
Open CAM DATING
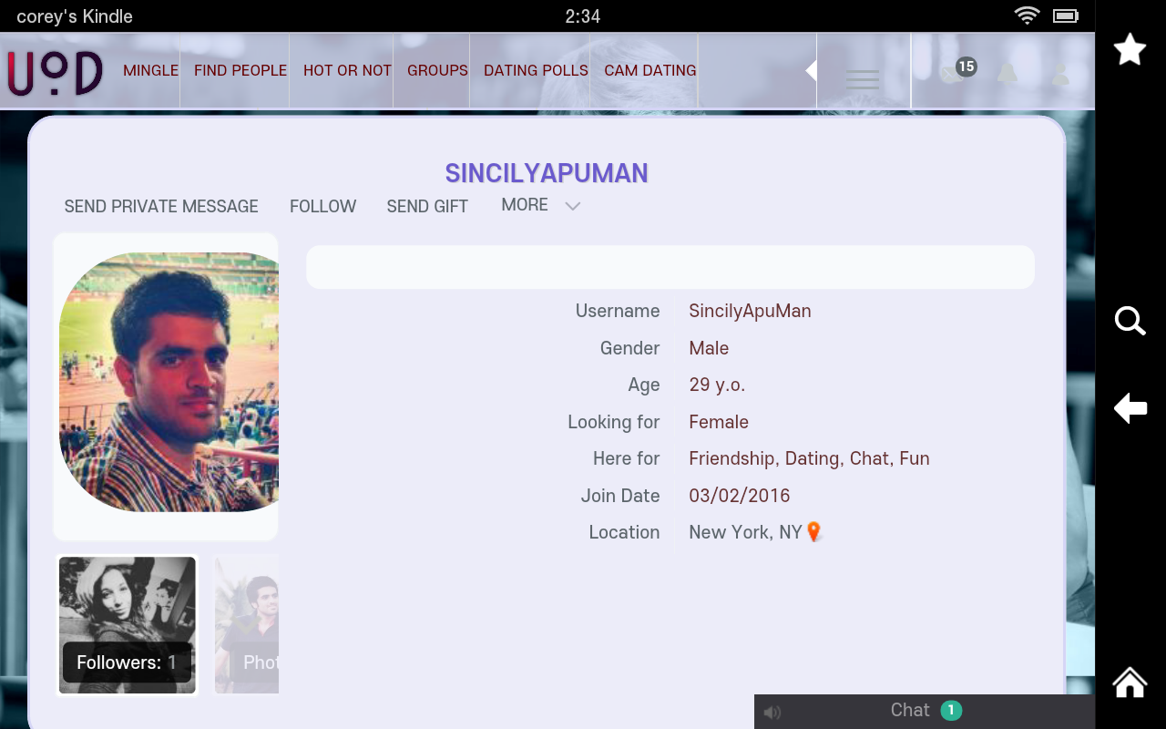pyautogui.click(x=650, y=70)
